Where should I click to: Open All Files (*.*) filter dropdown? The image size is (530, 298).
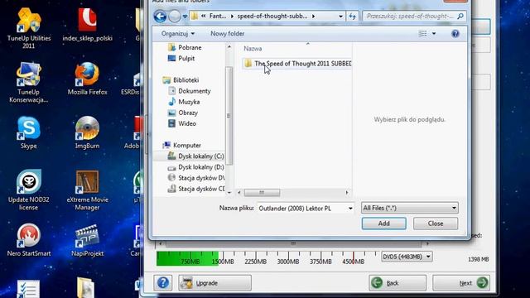[x=409, y=208]
